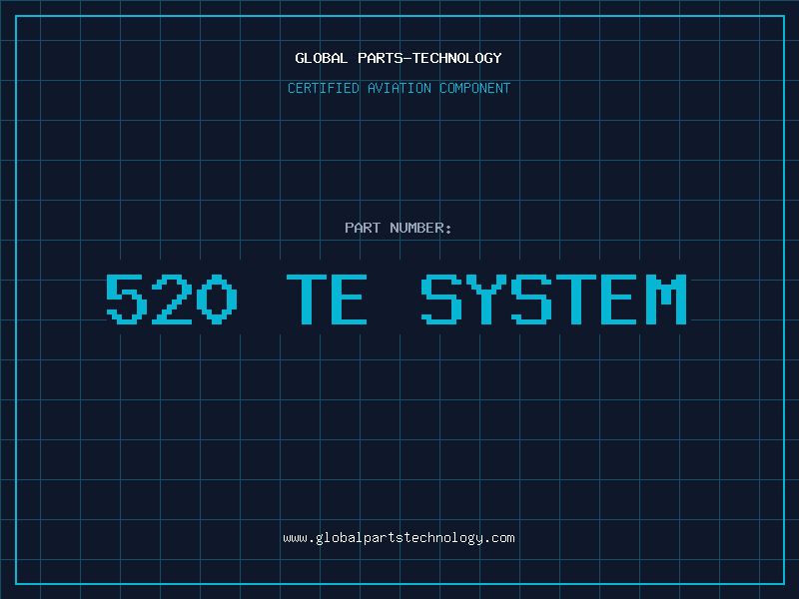
Task: Select the '520 TE SYSTEM' part number
Action: (397, 299)
